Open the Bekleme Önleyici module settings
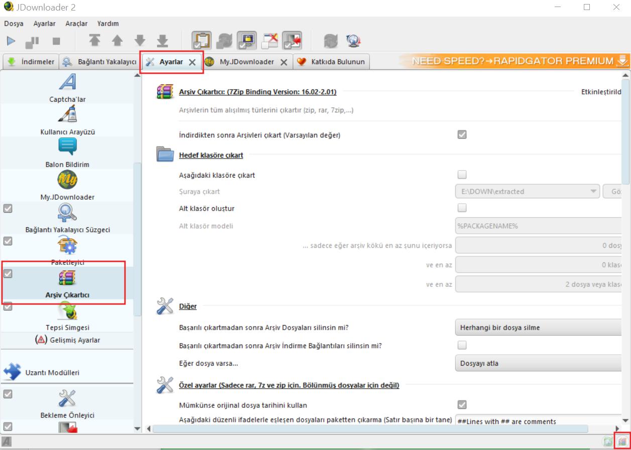631x450 pixels. click(x=67, y=404)
